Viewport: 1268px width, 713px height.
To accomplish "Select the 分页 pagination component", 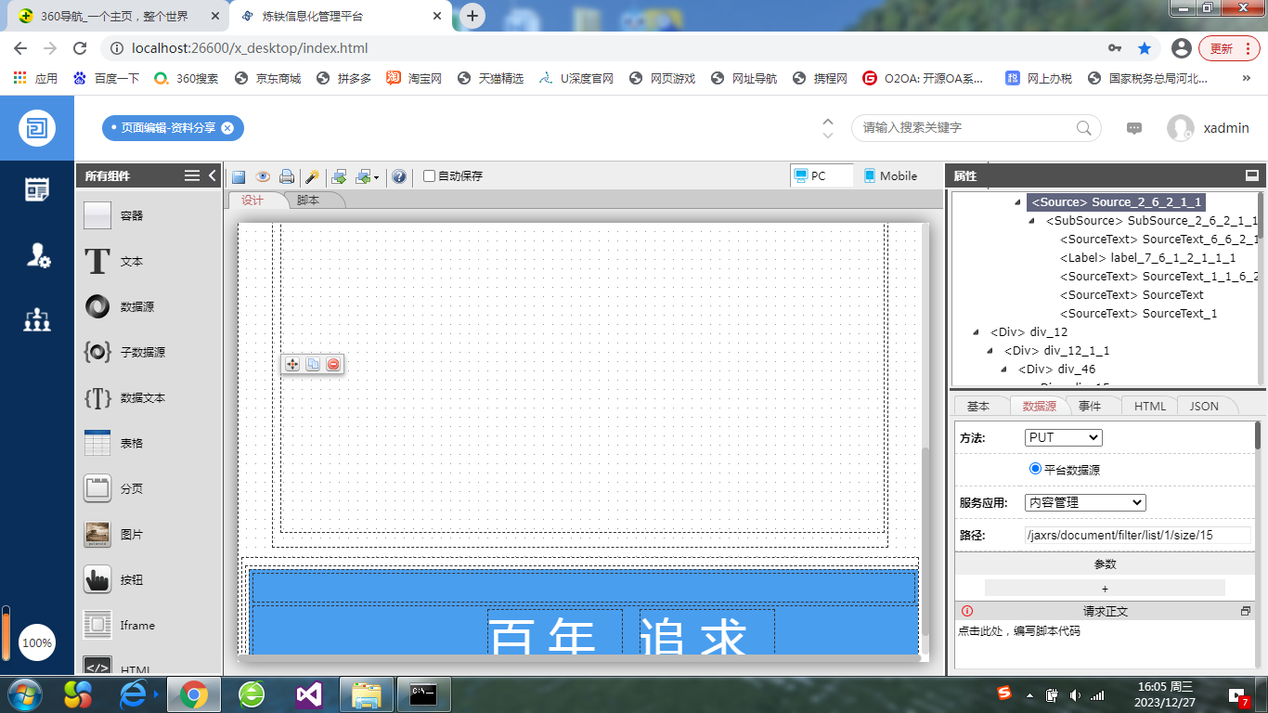I will click(x=149, y=488).
